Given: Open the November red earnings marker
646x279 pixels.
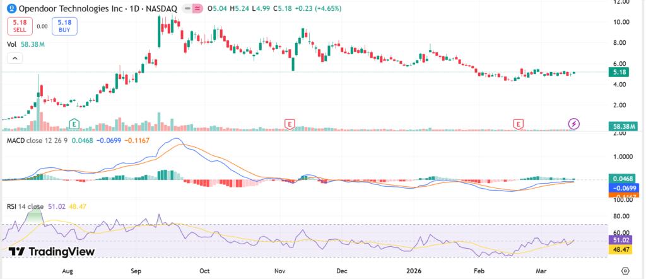Looking at the screenshot, I should [x=290, y=123].
